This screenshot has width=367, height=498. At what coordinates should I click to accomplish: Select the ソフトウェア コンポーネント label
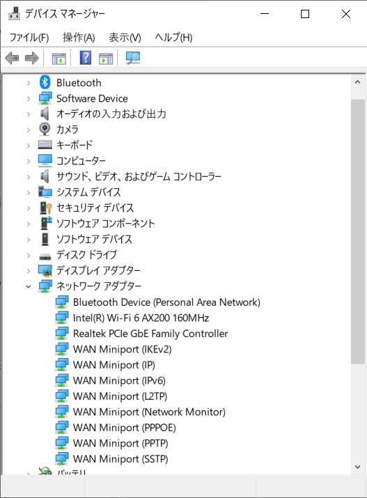[105, 224]
